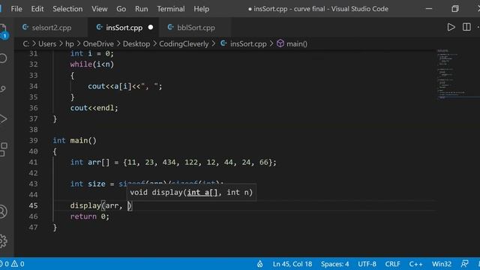Switch to the insSort.cpp tab
The width and height of the screenshot is (480, 270).
pyautogui.click(x=124, y=28)
